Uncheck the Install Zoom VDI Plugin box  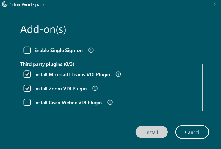(x=27, y=88)
